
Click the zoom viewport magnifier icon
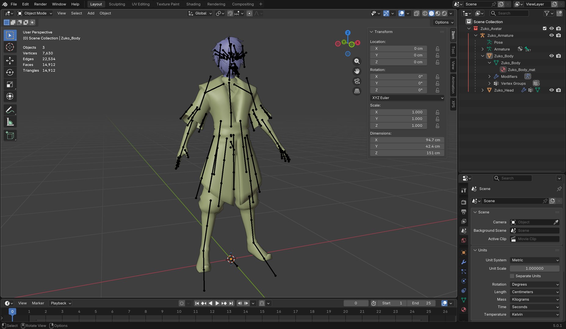tap(357, 61)
